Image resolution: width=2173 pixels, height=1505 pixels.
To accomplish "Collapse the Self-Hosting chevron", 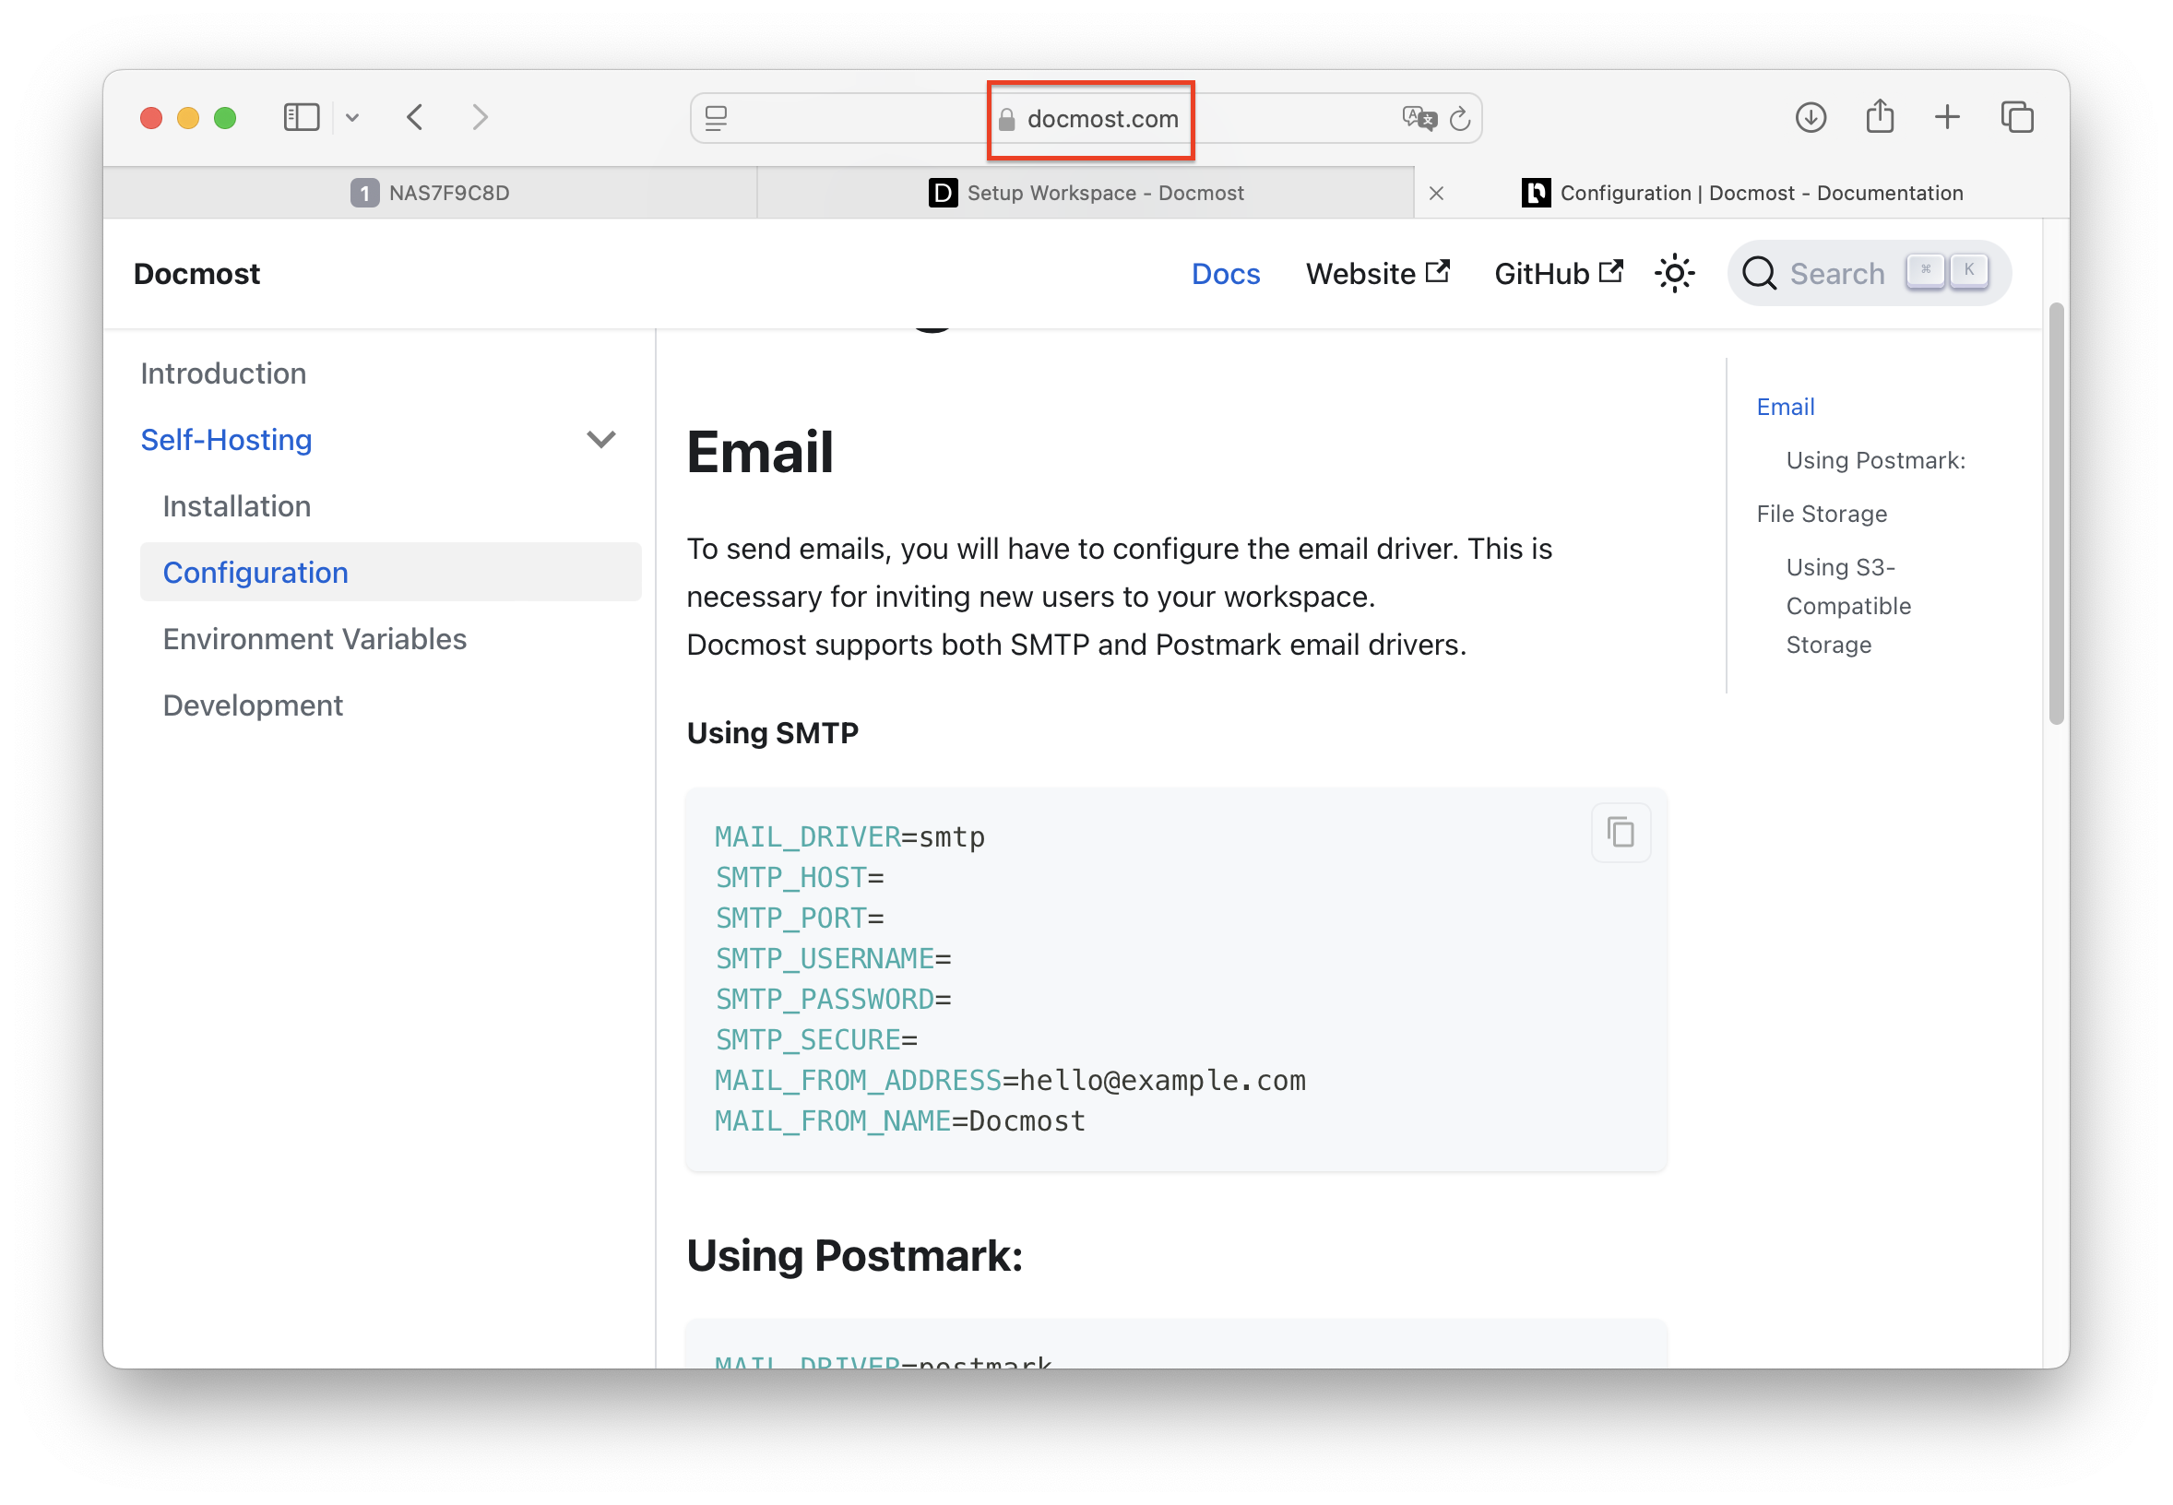I will click(x=600, y=440).
